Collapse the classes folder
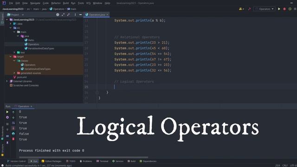Viewport: 297px width, 167px height. (x=14, y=61)
